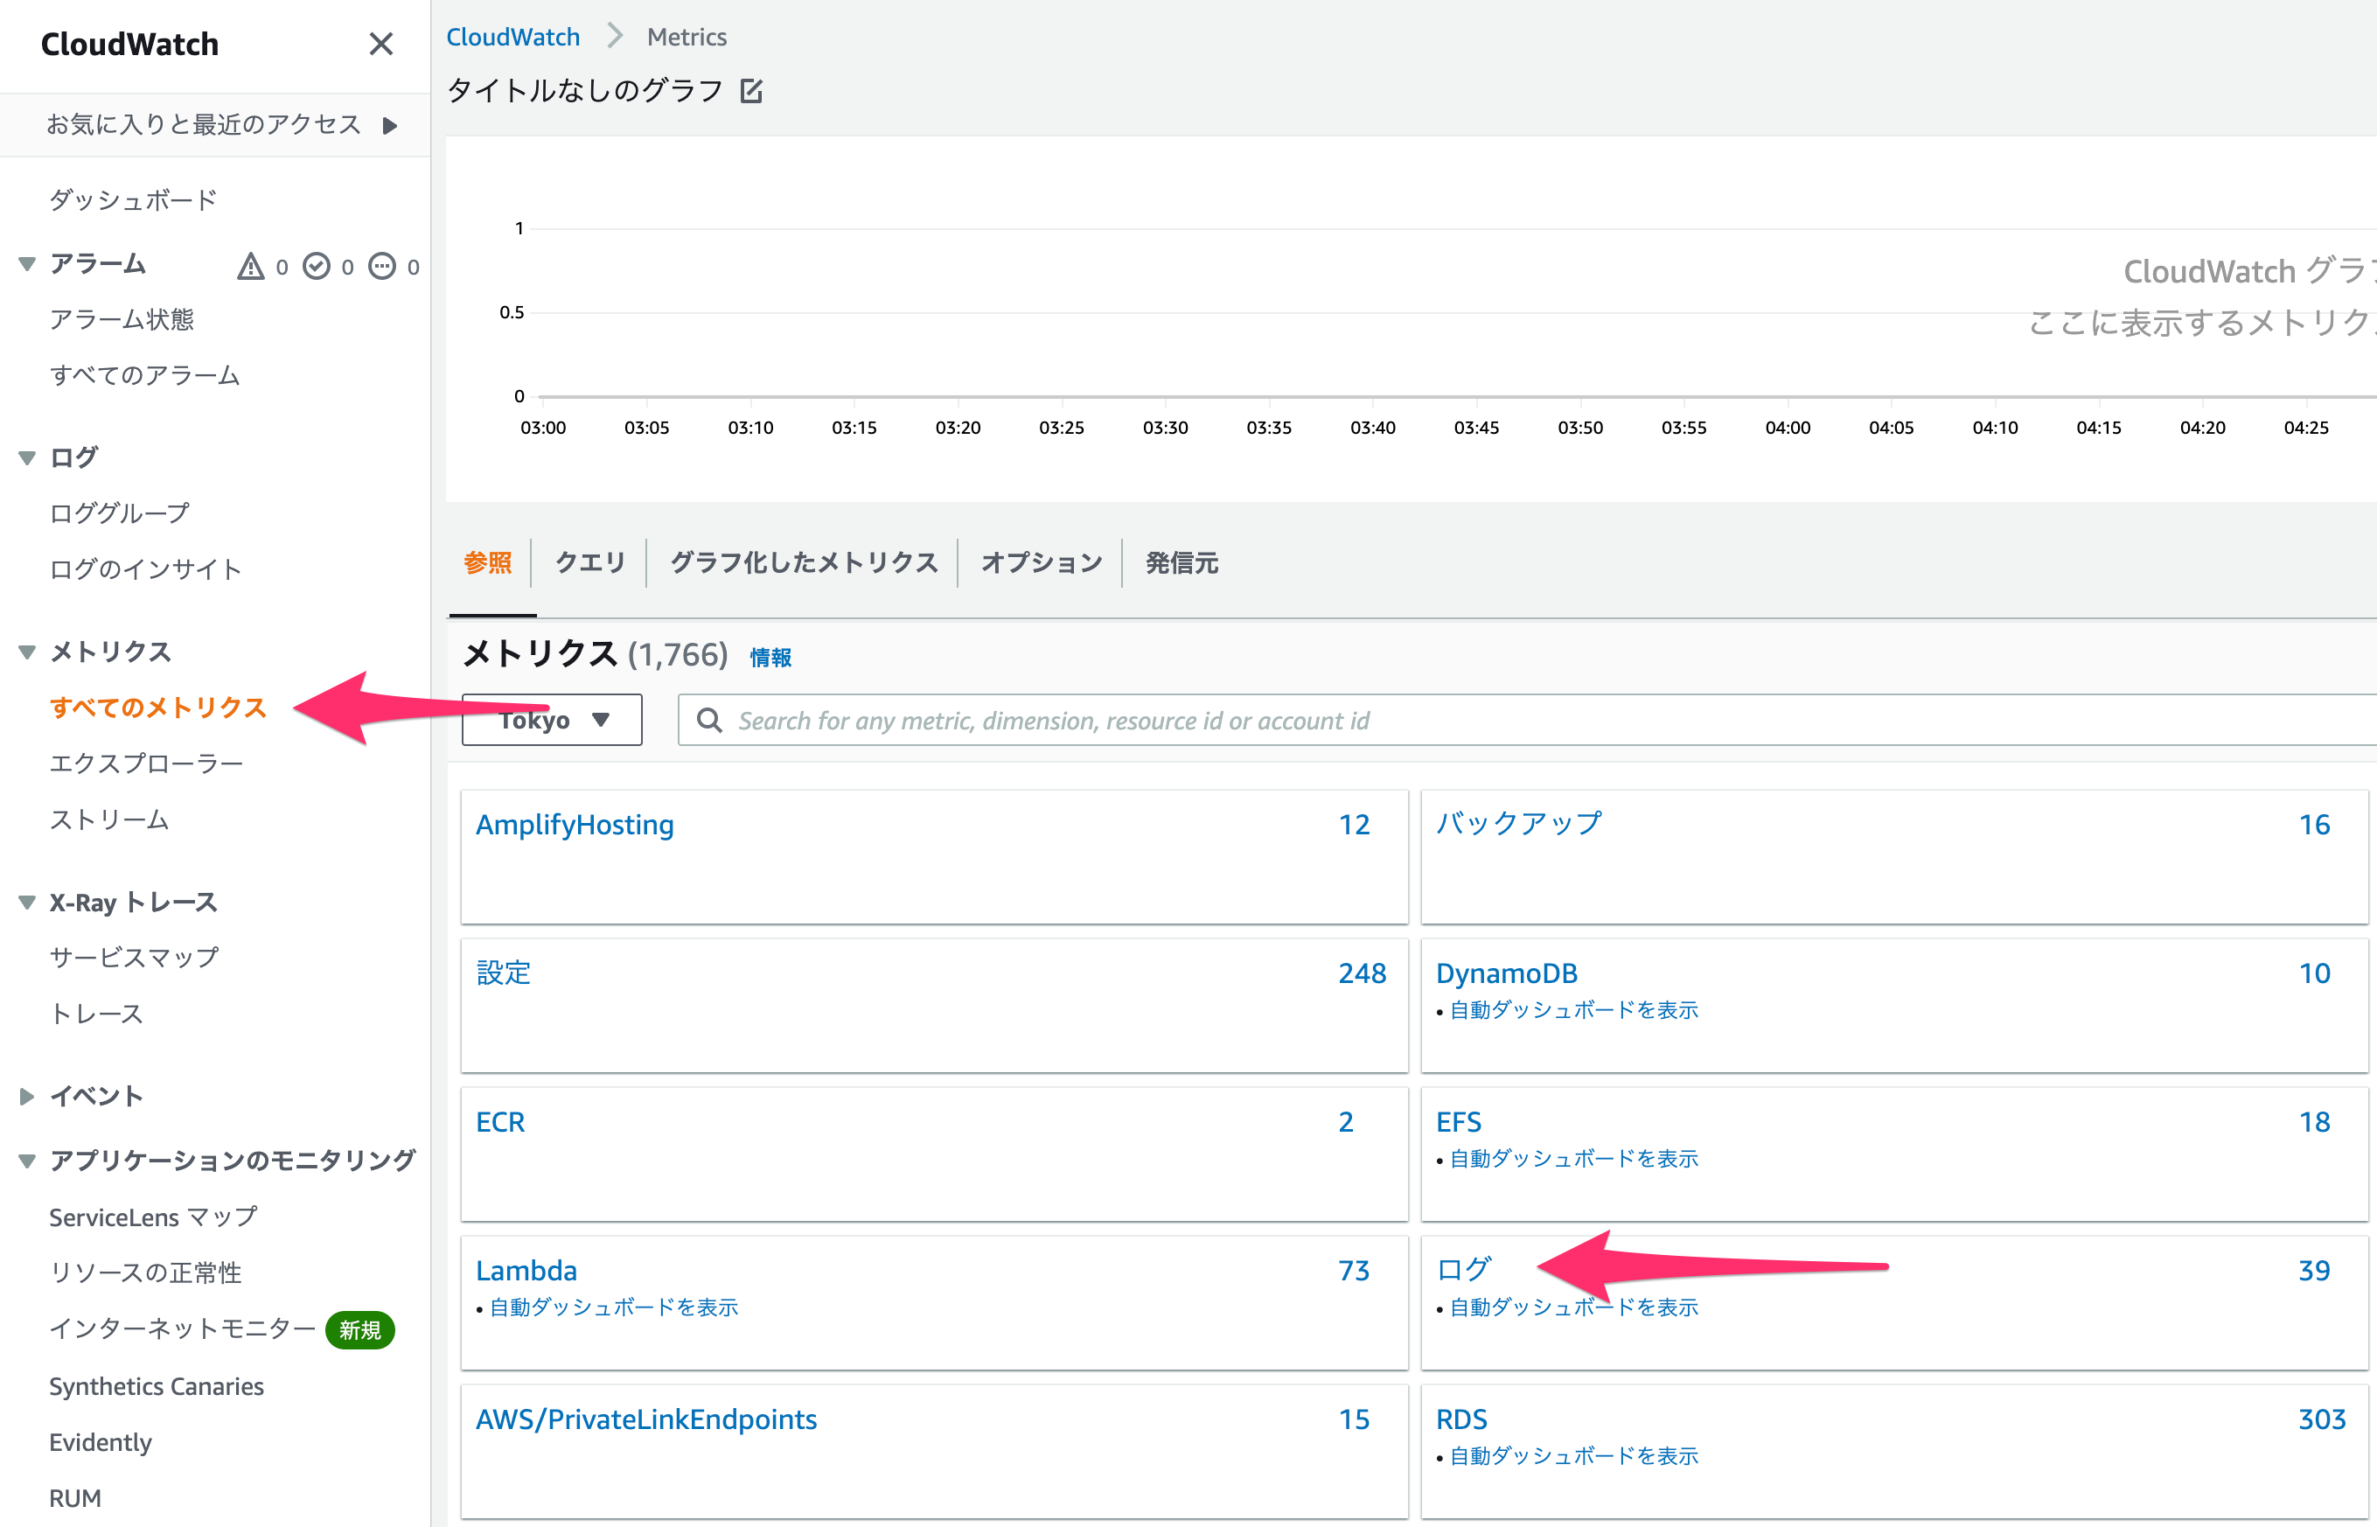Select すべてのメトリクス in the sidebar
The image size is (2377, 1527).
158,708
